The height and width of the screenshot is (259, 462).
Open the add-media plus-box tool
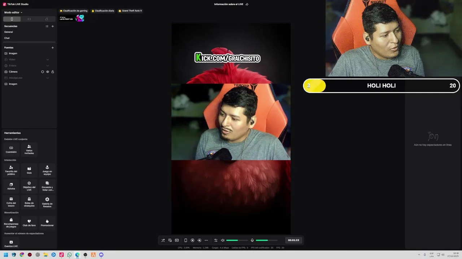pos(177,240)
